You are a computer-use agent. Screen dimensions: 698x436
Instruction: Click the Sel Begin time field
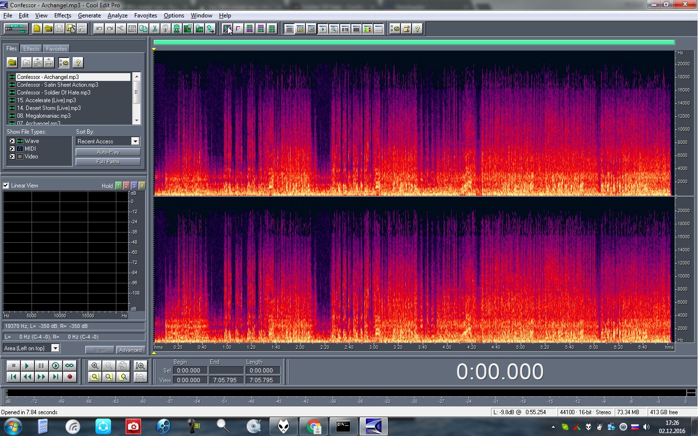[x=191, y=370]
